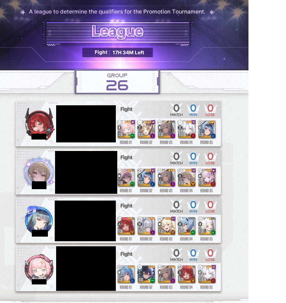Select first player's Round 01 pink-haired character
The height and width of the screenshot is (303, 286).
pos(126,129)
